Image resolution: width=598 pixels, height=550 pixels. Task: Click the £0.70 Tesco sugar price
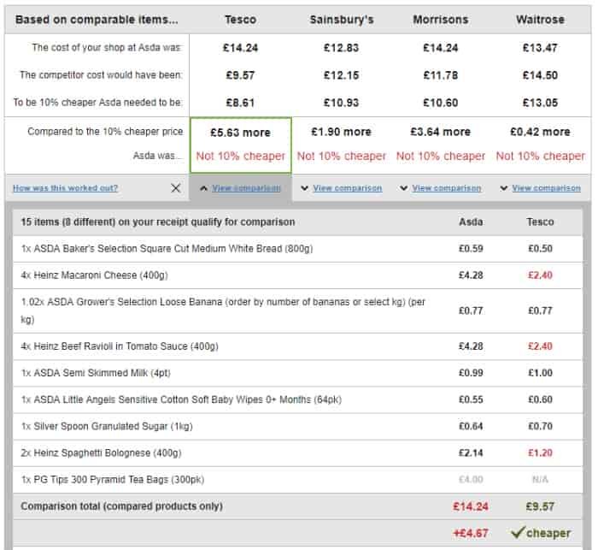click(x=540, y=427)
